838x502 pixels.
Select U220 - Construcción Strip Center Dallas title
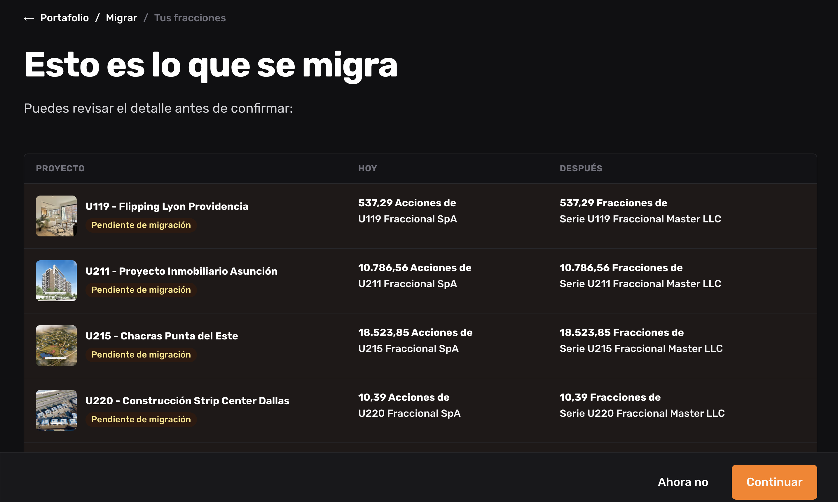click(x=187, y=400)
